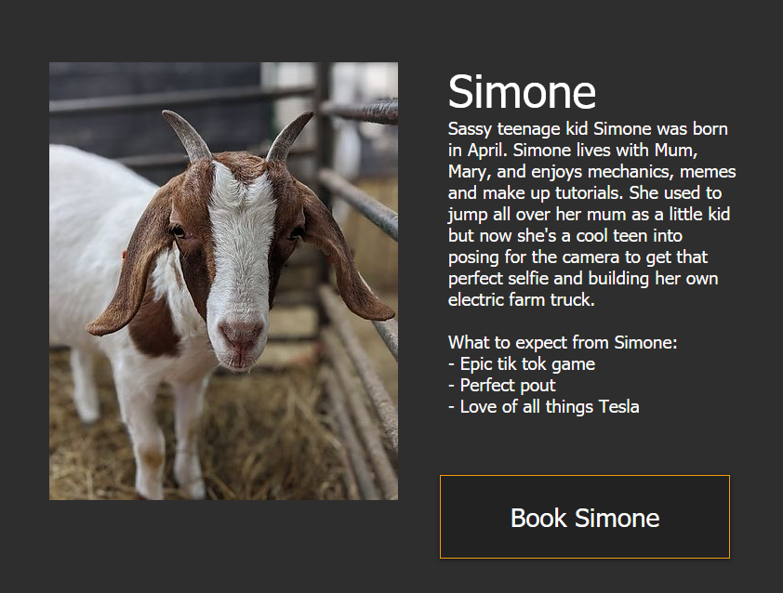Click the goat's pink nose in photo
Image resolution: width=783 pixels, height=593 pixels.
(x=241, y=334)
